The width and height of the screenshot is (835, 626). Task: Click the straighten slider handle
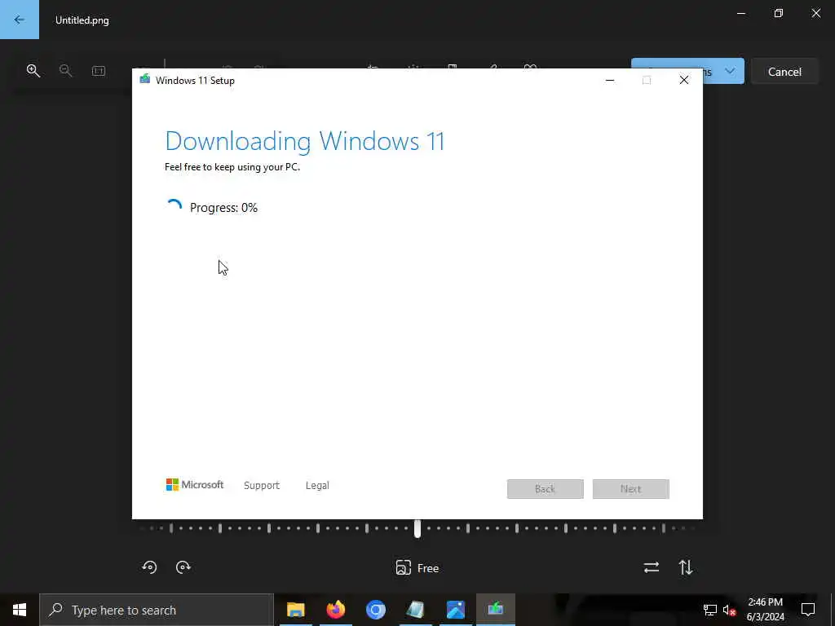pos(417,528)
